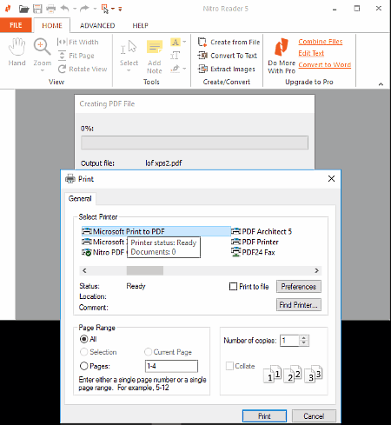Select the Hand tool

click(17, 52)
